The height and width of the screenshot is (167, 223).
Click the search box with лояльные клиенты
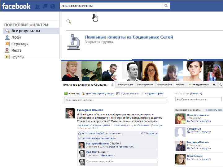coord(111,6)
